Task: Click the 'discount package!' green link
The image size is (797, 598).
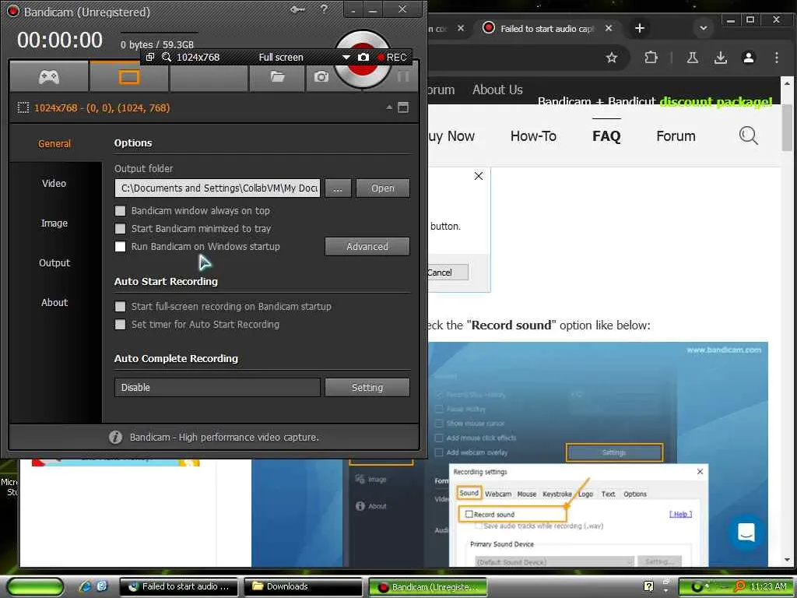Action: 716,101
